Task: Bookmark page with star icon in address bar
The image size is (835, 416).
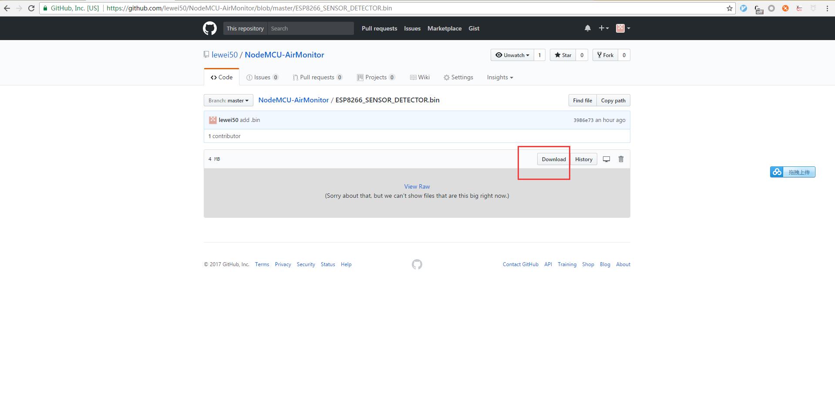Action: click(x=729, y=8)
